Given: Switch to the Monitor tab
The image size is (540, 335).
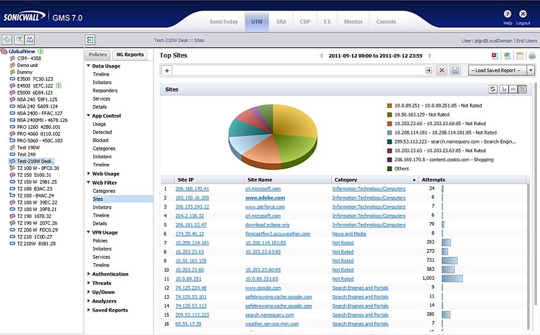Looking at the screenshot, I should pyautogui.click(x=353, y=21).
